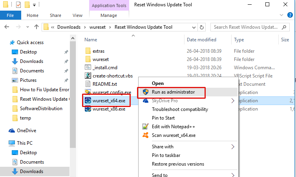
Task: Click Downloads in the address bar path
Action: 69,27
